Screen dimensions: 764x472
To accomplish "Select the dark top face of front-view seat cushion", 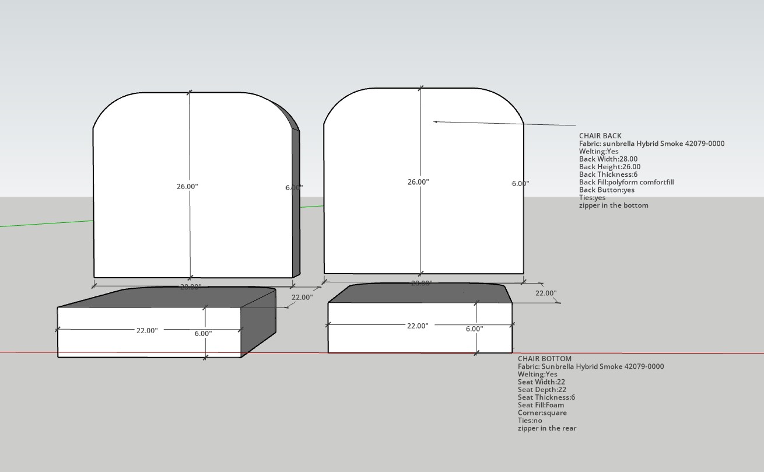I will tap(420, 293).
